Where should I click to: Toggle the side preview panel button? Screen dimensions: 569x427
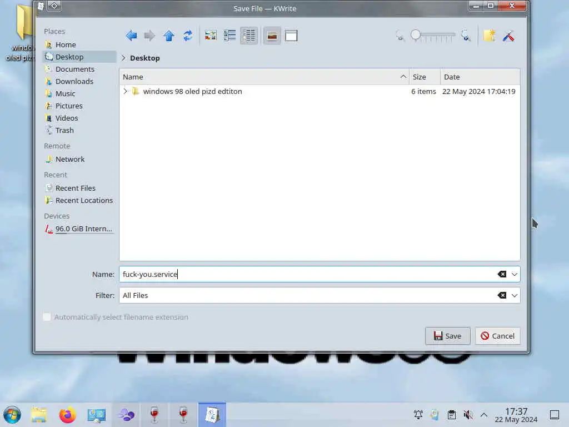click(291, 36)
